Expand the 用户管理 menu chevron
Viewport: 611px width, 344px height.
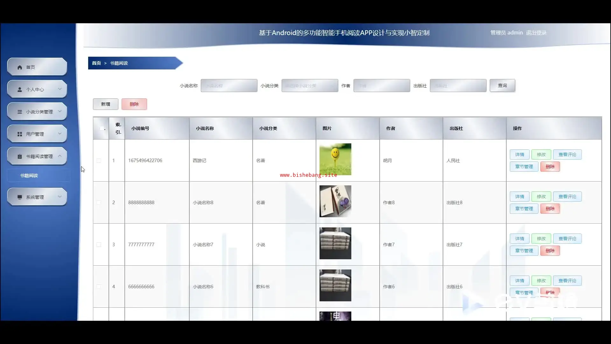60,134
